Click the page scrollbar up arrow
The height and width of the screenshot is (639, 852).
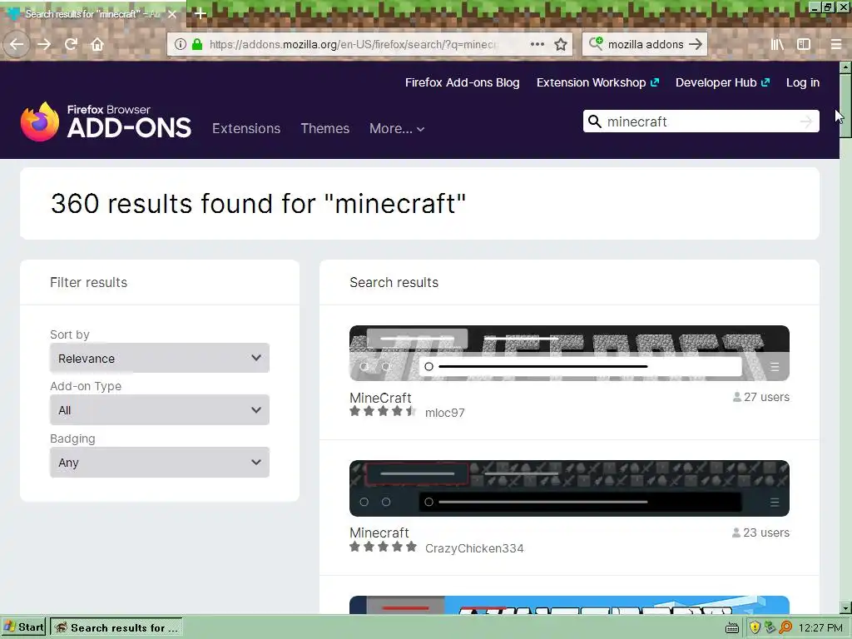click(845, 67)
